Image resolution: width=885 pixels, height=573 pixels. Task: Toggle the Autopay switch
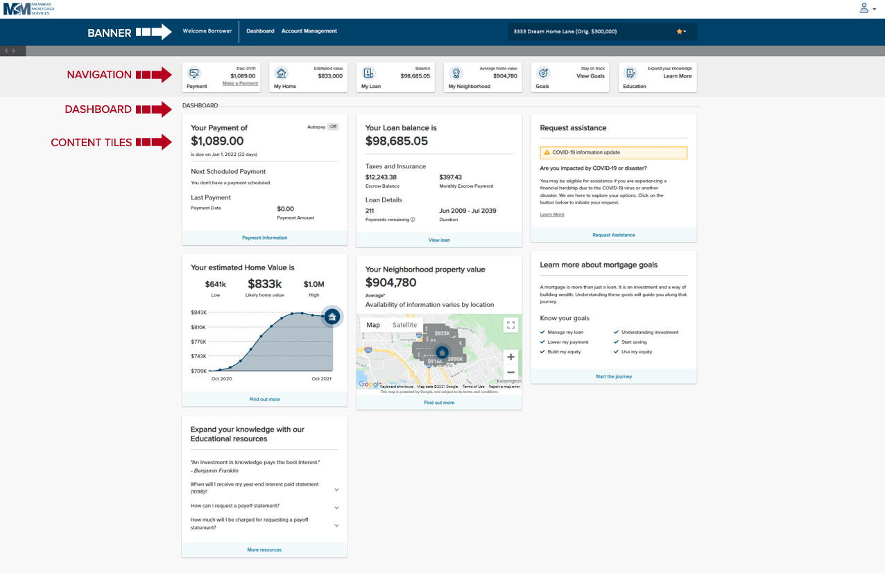click(x=333, y=127)
